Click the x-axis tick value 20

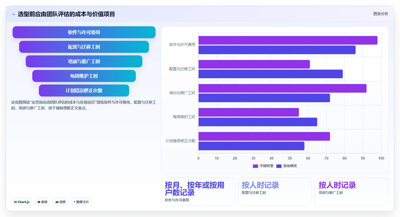point(235,158)
